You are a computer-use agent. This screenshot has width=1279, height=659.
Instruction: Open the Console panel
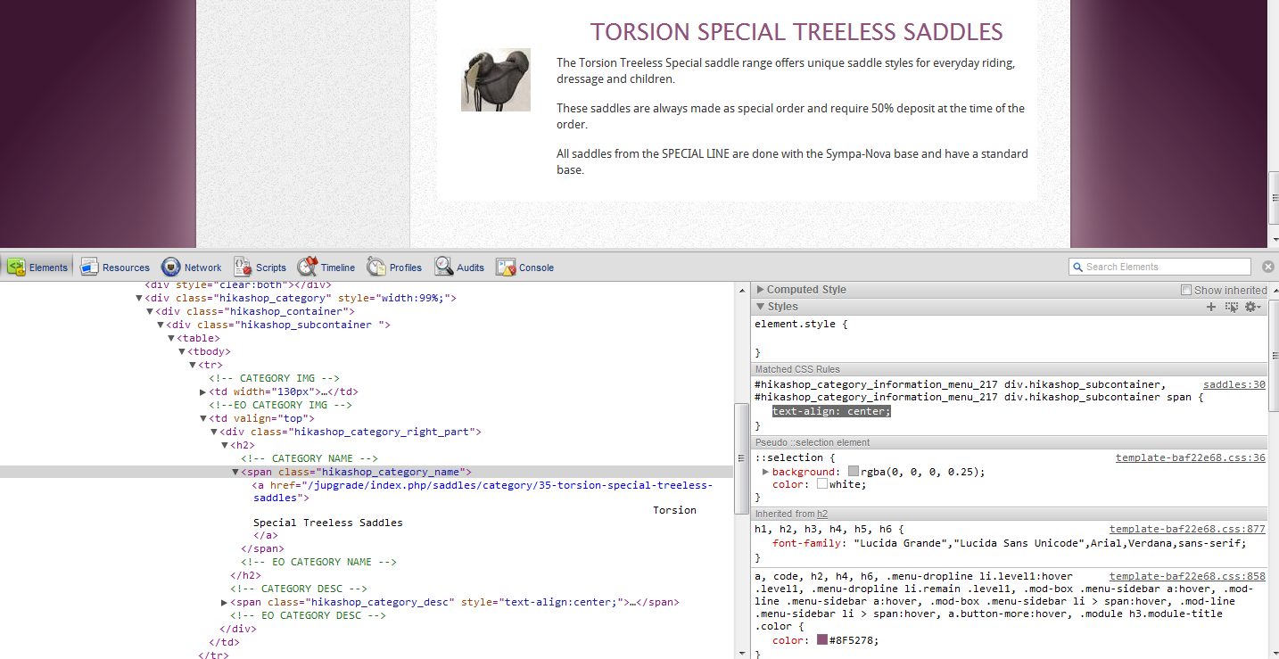(524, 267)
